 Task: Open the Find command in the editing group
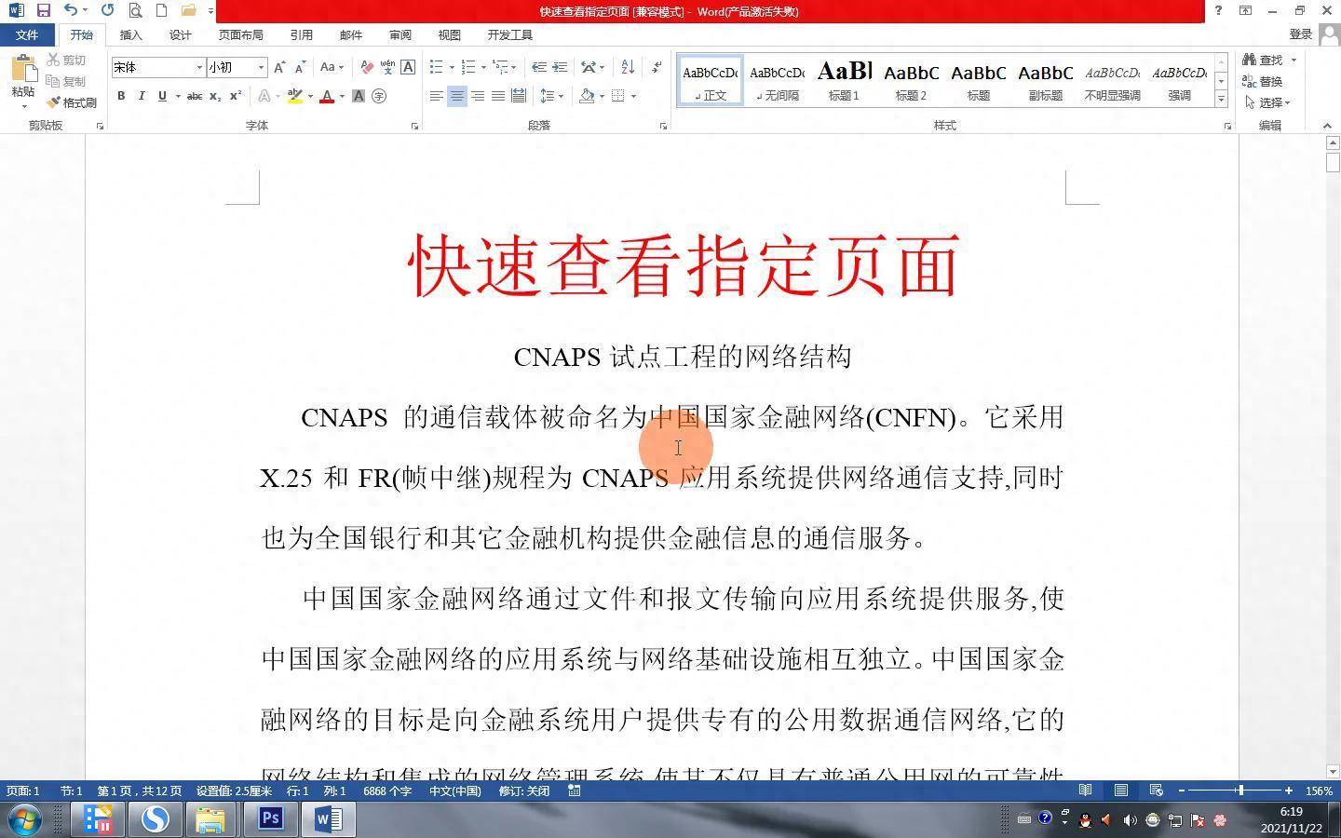click(1268, 60)
